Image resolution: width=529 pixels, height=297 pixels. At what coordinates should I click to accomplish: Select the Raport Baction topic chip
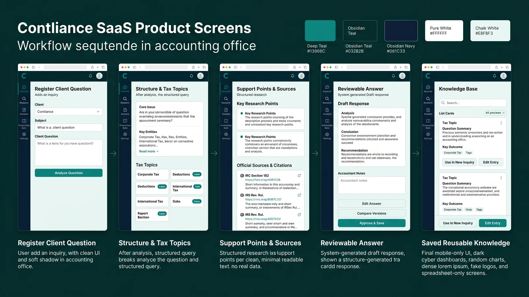click(x=152, y=215)
